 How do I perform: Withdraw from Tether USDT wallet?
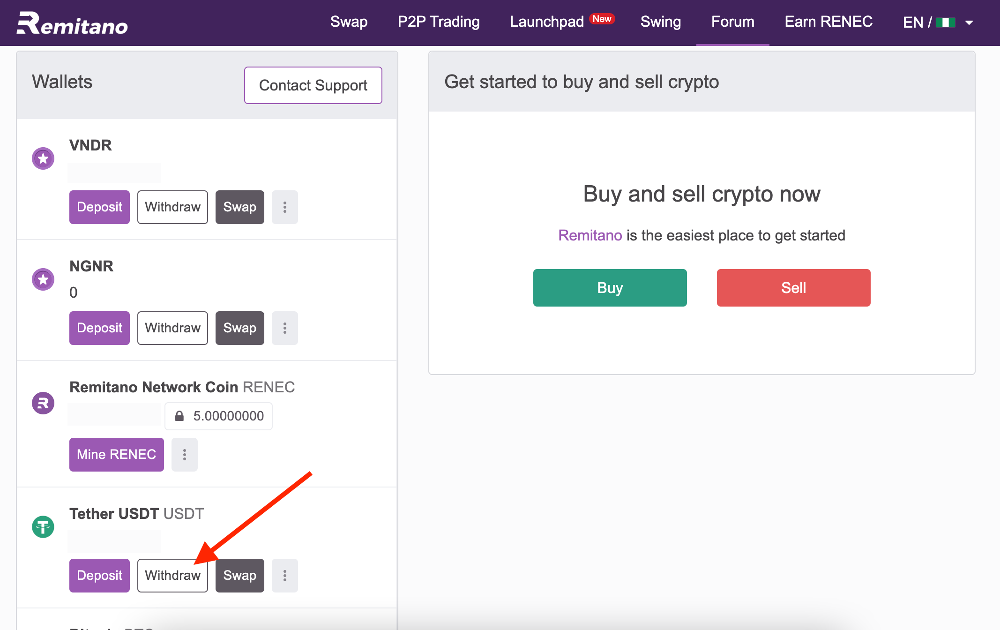[x=172, y=576]
